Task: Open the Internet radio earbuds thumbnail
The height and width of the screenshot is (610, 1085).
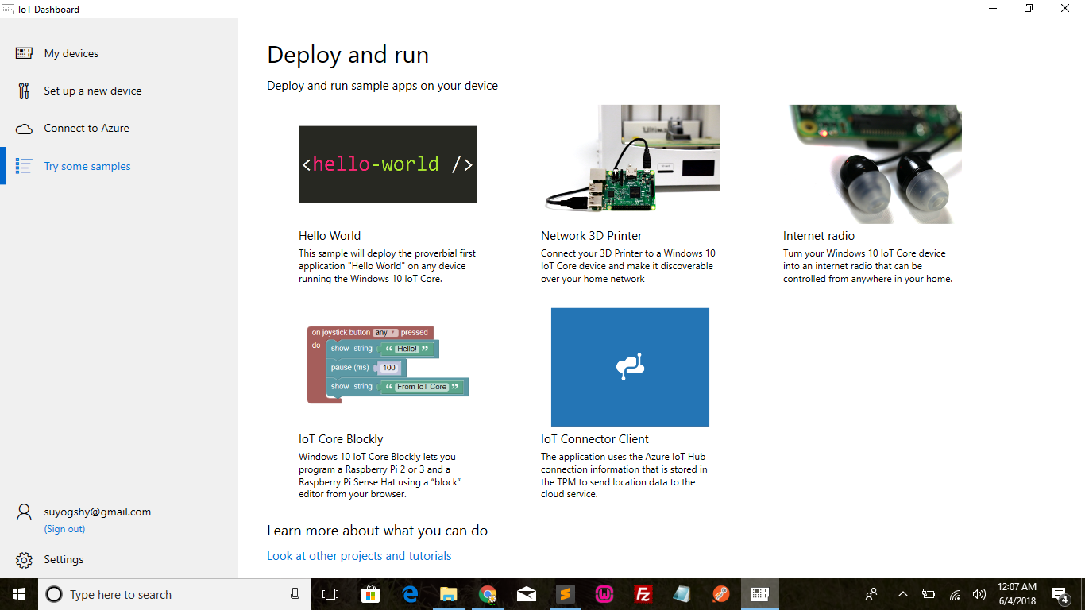Action: pos(872,164)
